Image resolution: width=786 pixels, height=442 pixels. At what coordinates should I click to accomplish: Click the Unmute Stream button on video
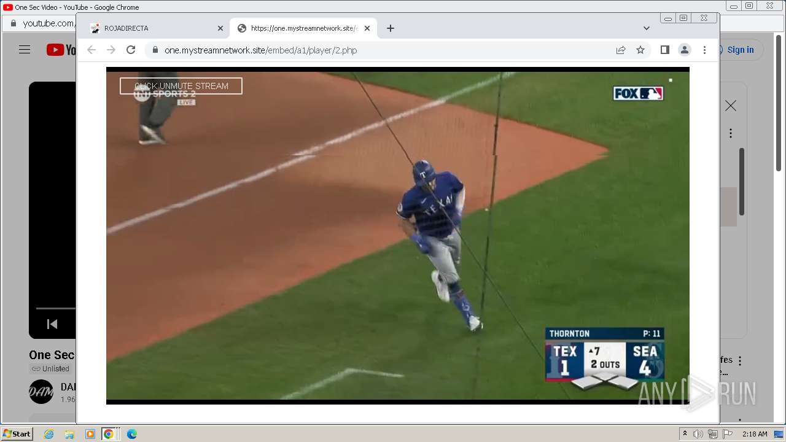pyautogui.click(x=181, y=86)
